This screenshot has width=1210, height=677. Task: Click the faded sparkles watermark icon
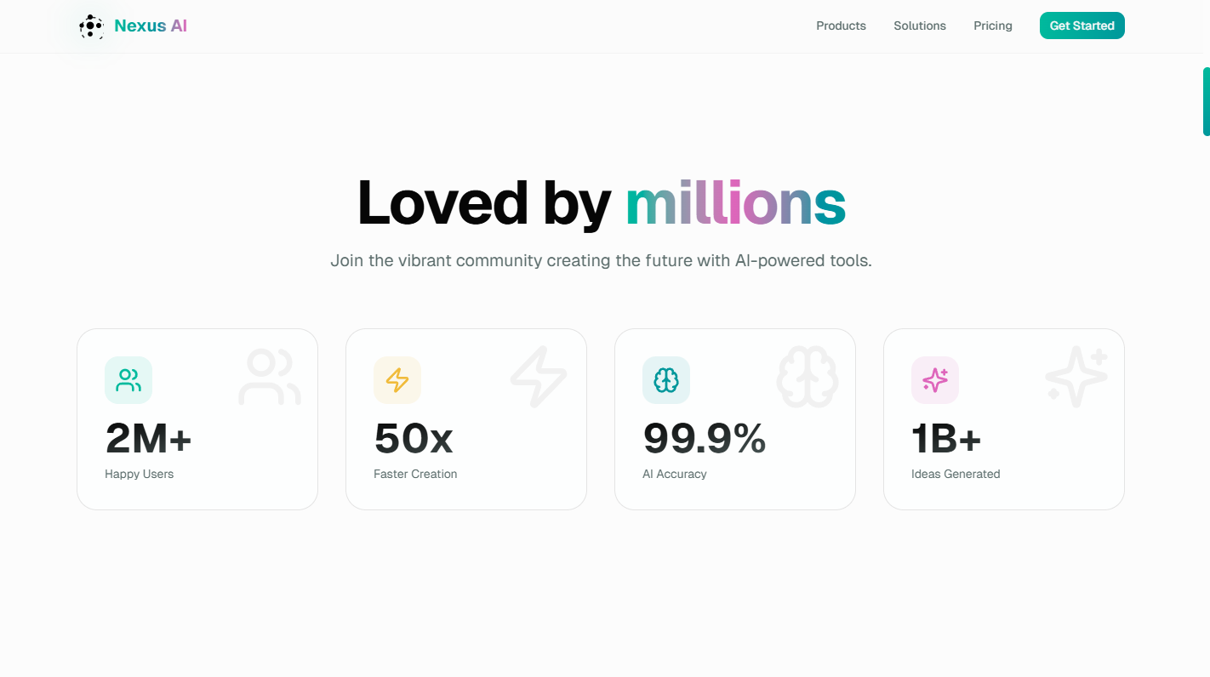(1076, 377)
